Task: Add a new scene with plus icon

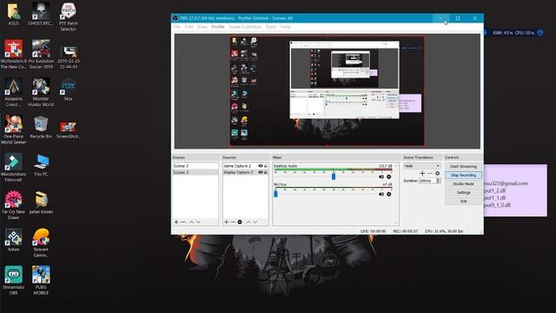Action: [x=176, y=222]
